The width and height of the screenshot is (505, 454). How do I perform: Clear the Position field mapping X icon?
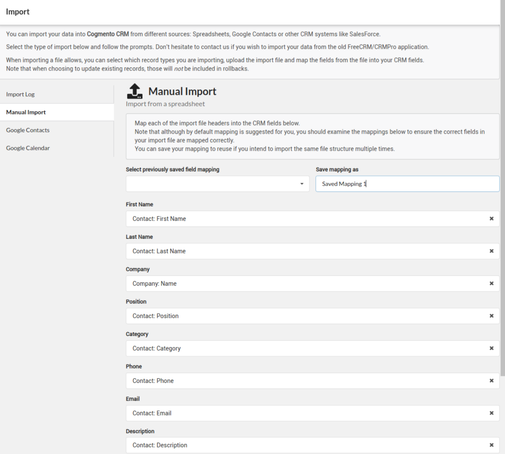pyautogui.click(x=491, y=316)
